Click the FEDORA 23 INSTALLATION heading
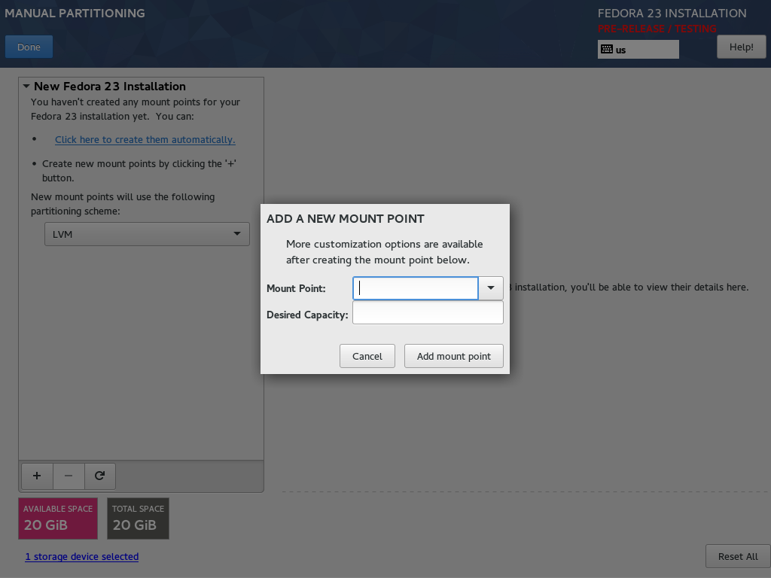The width and height of the screenshot is (771, 578). point(672,14)
